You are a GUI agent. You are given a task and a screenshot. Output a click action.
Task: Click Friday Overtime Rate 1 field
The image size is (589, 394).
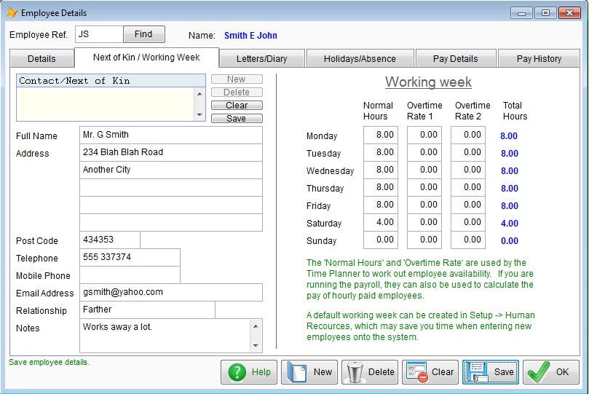point(424,205)
